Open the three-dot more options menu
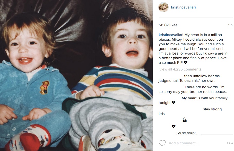The height and width of the screenshot is (151, 234). coord(230,143)
